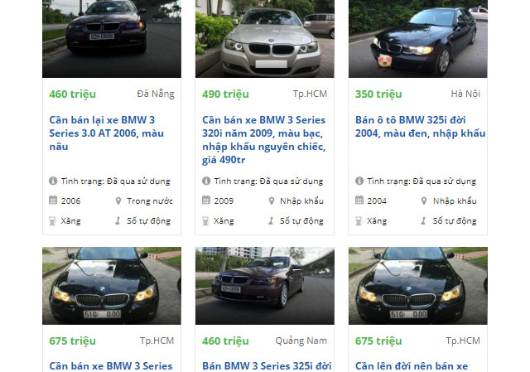The image size is (530, 372).
Task: Click the 'Hà Nội' location label
Action: point(465,94)
